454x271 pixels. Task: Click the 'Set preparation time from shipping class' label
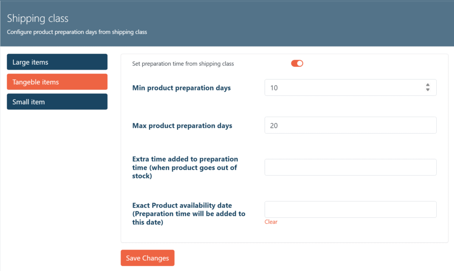[x=183, y=64]
